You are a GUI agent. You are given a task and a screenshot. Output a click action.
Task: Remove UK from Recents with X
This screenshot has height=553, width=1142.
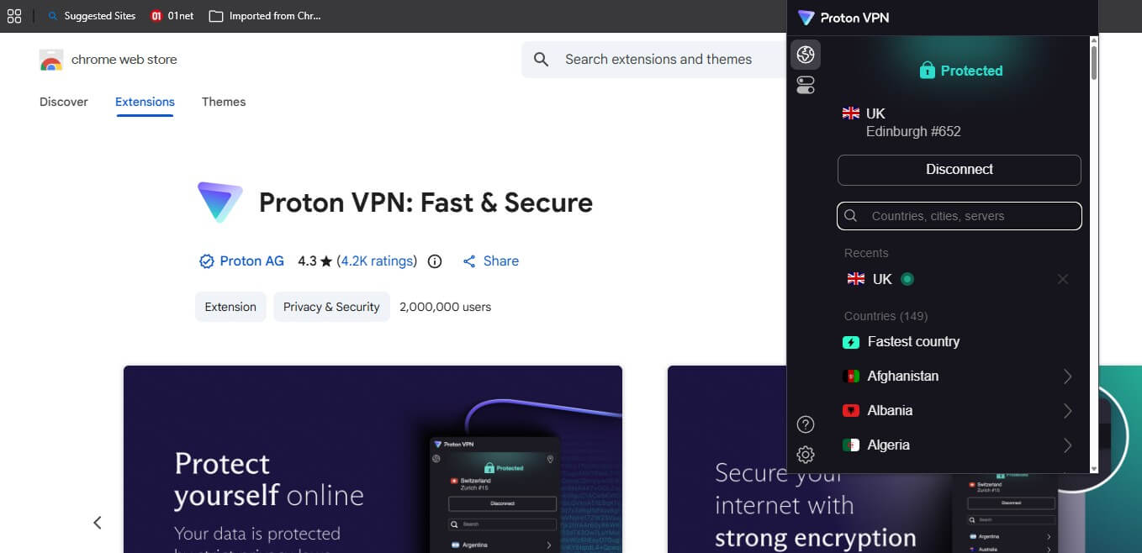[1063, 279]
